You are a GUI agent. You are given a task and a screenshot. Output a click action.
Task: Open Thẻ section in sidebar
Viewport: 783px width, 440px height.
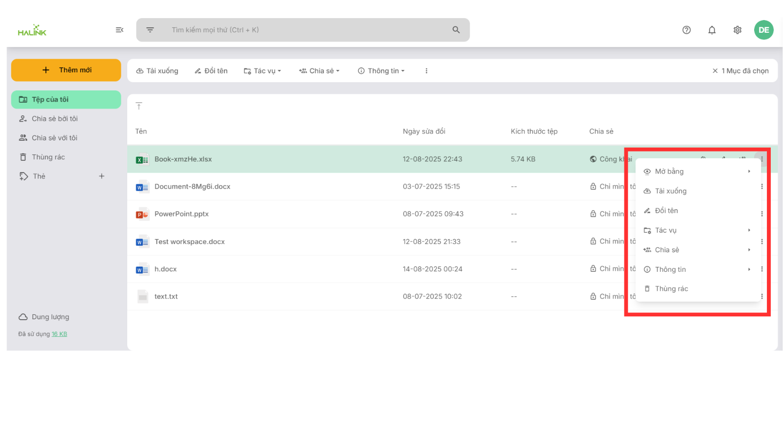tap(39, 176)
